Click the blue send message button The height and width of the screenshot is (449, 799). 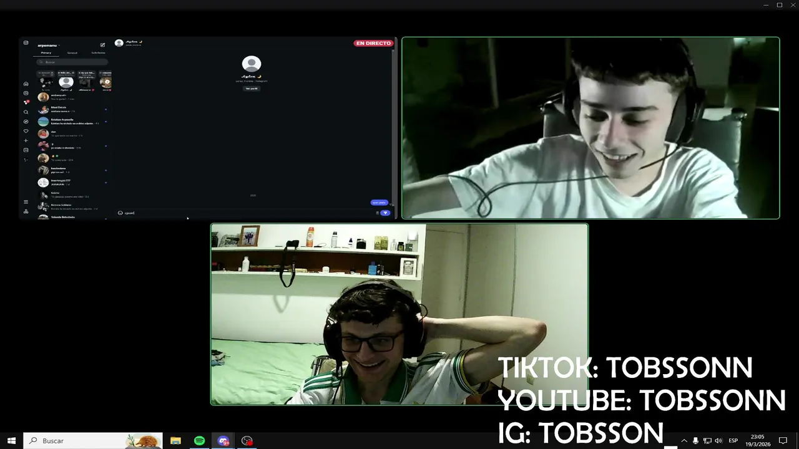tap(385, 213)
